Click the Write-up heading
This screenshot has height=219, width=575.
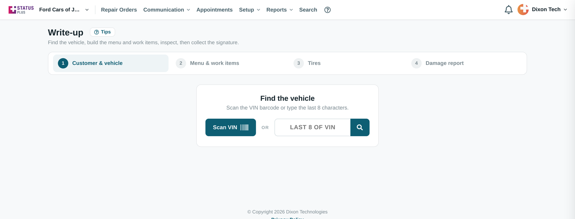pos(66,33)
